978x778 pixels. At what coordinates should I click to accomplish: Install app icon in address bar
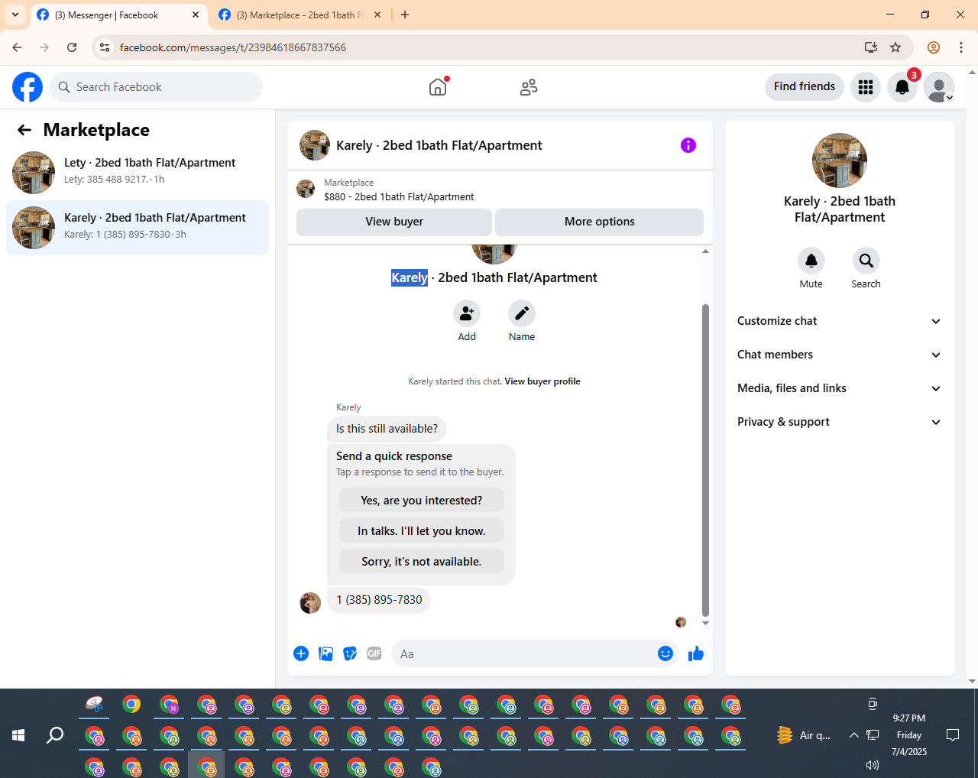point(871,47)
